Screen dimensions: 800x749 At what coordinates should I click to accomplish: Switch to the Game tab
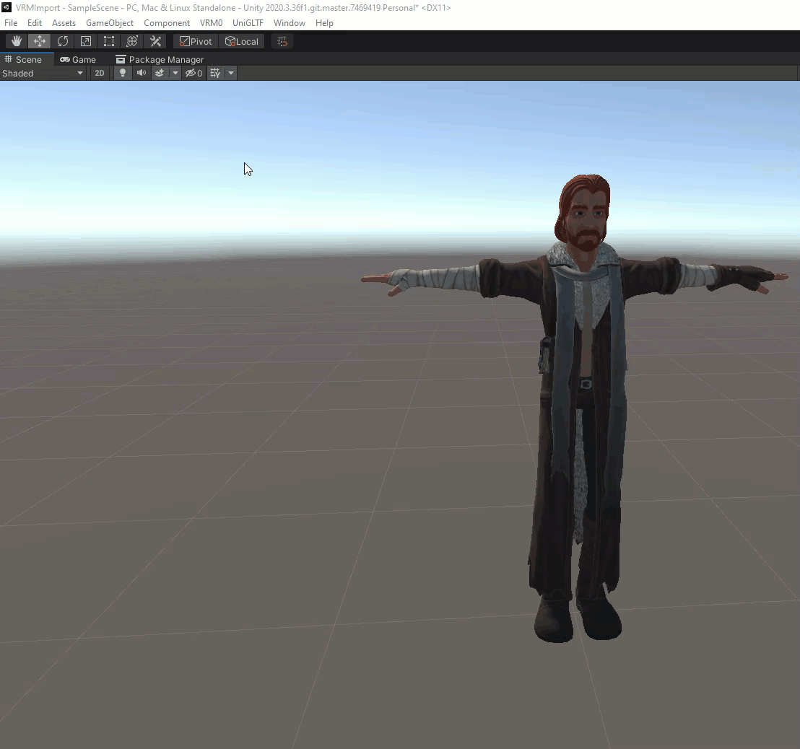click(x=78, y=59)
